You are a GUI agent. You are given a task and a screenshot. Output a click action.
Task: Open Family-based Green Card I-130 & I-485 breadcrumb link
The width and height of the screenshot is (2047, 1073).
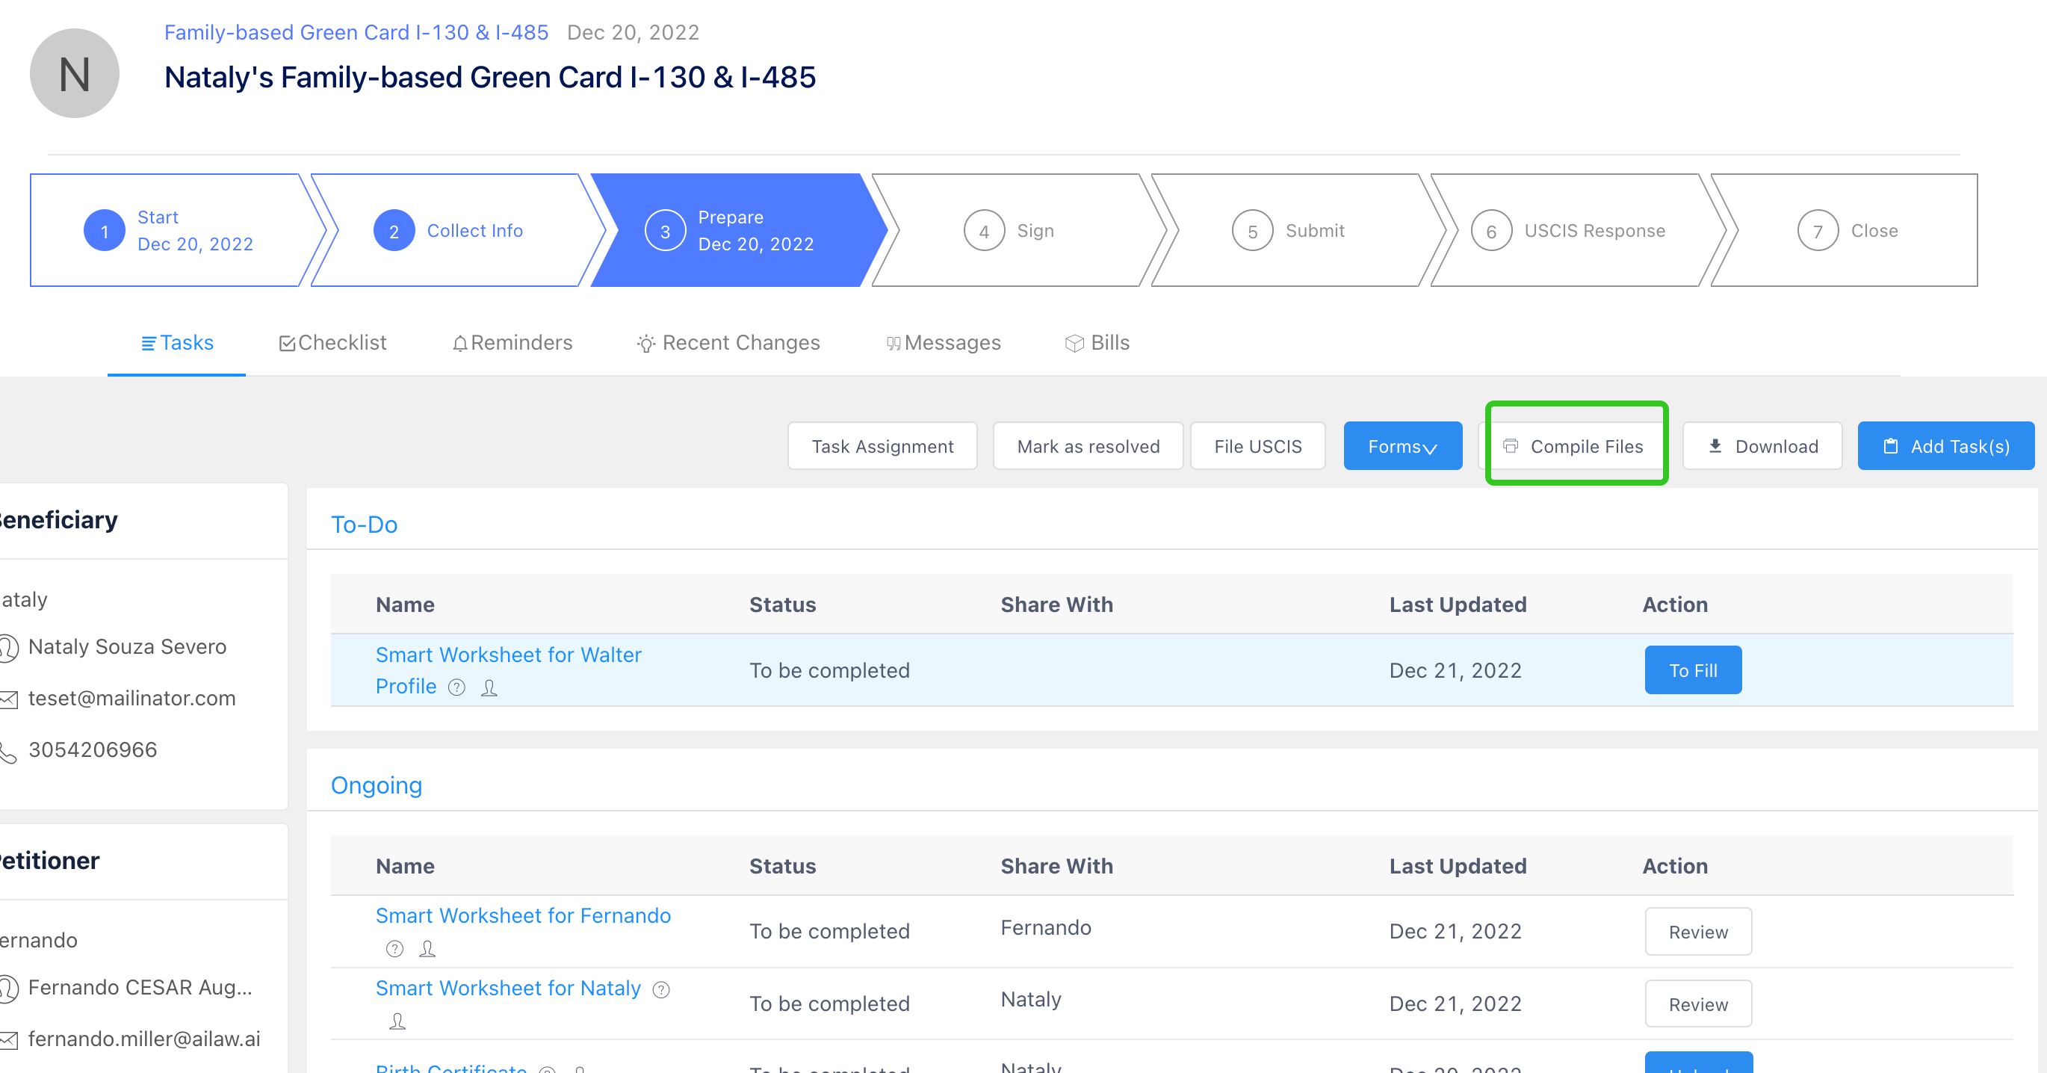[x=356, y=33]
